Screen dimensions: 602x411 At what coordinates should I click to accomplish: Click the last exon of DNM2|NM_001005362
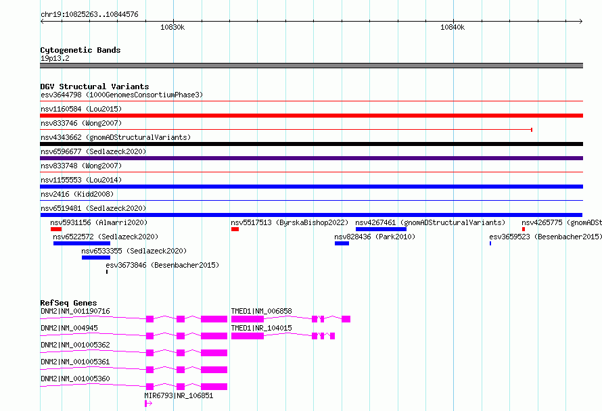tap(214, 353)
